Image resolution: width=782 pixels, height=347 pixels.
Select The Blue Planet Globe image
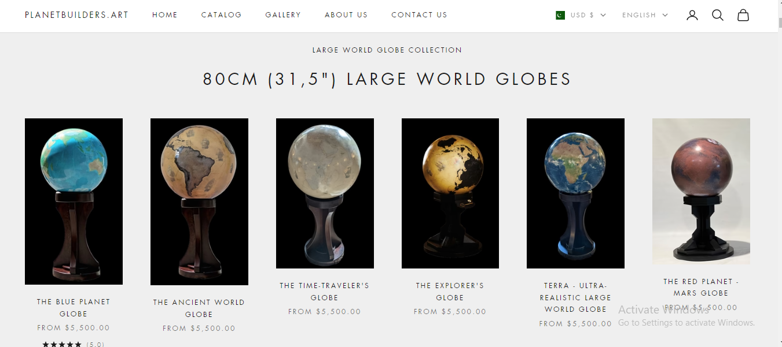74,202
